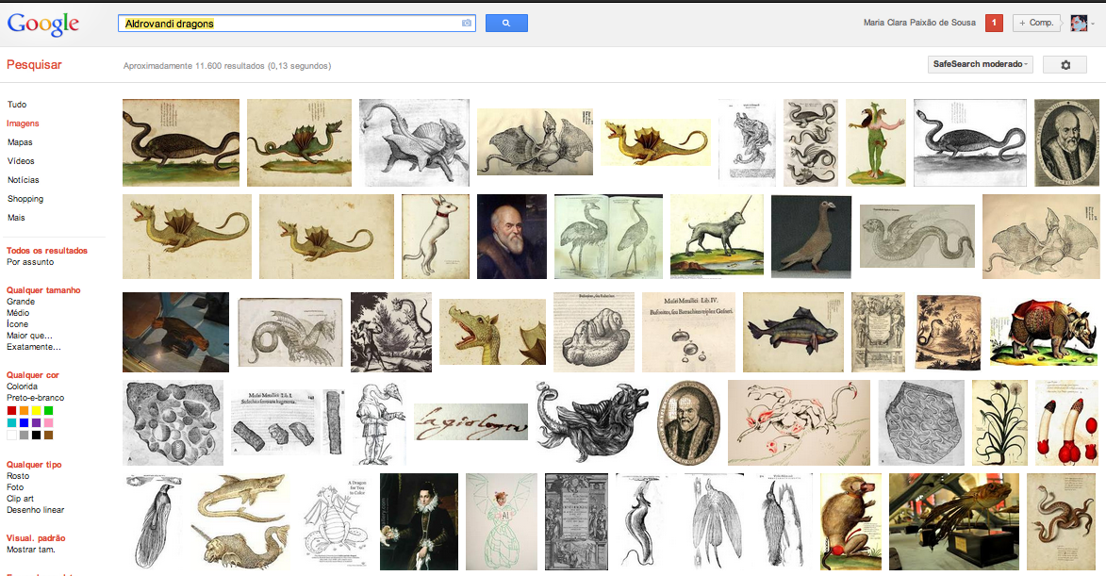
Task: Pick the blue color filter swatch
Action: pos(24,423)
